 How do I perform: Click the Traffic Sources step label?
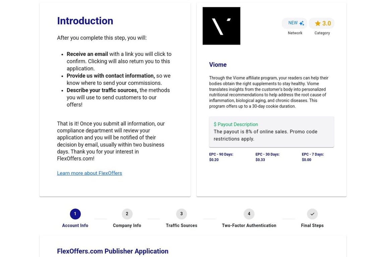point(181,226)
